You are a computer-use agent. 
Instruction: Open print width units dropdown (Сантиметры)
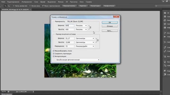(x=85, y=38)
